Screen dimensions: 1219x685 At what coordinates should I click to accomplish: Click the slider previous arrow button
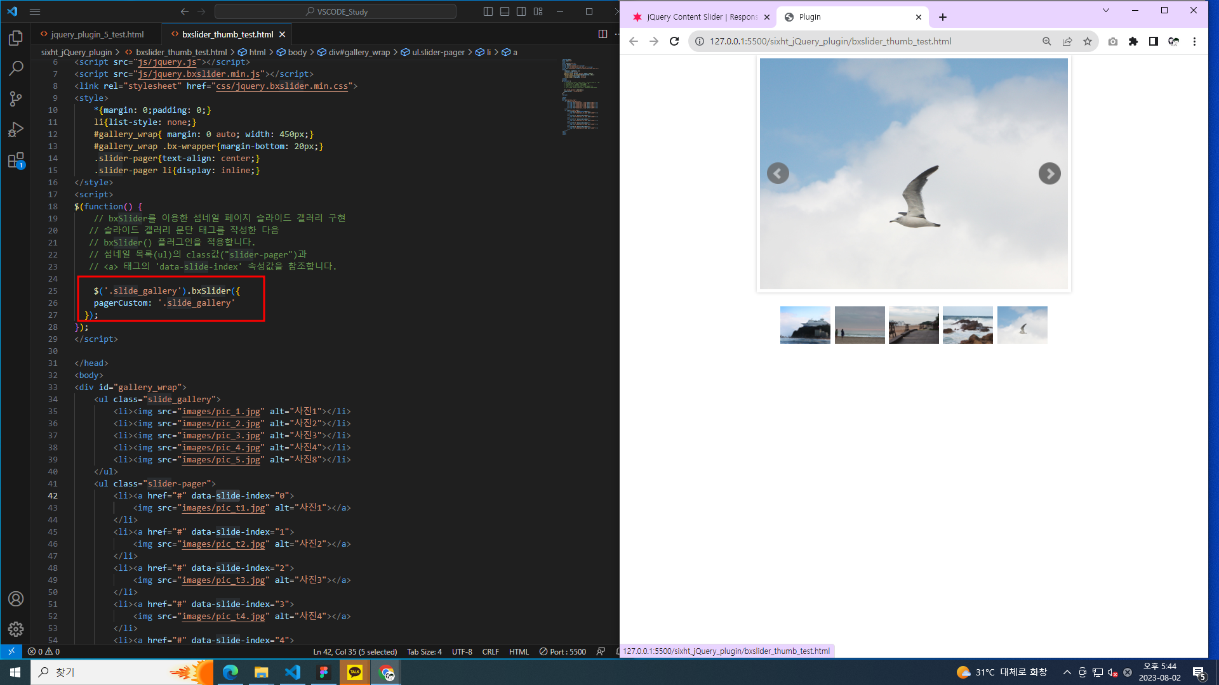(778, 173)
